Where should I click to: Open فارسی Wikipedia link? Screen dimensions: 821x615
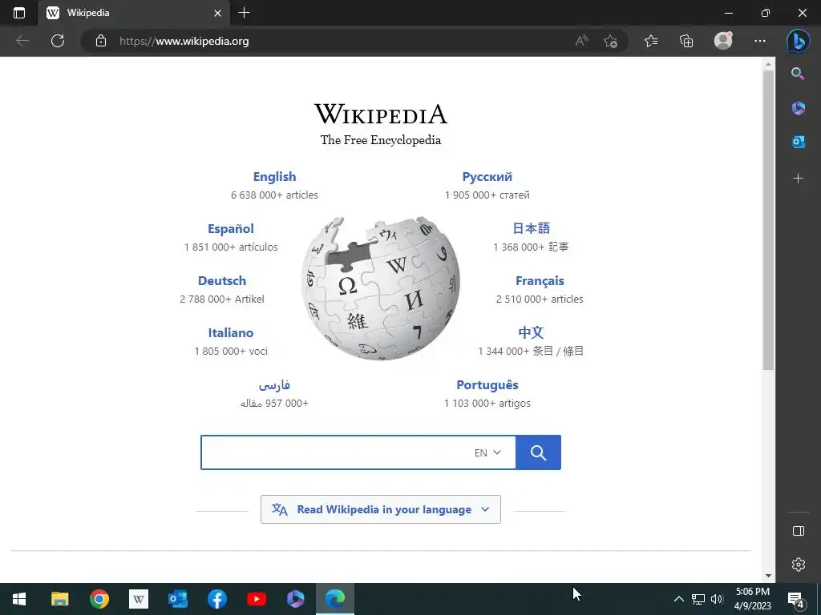[x=274, y=385]
